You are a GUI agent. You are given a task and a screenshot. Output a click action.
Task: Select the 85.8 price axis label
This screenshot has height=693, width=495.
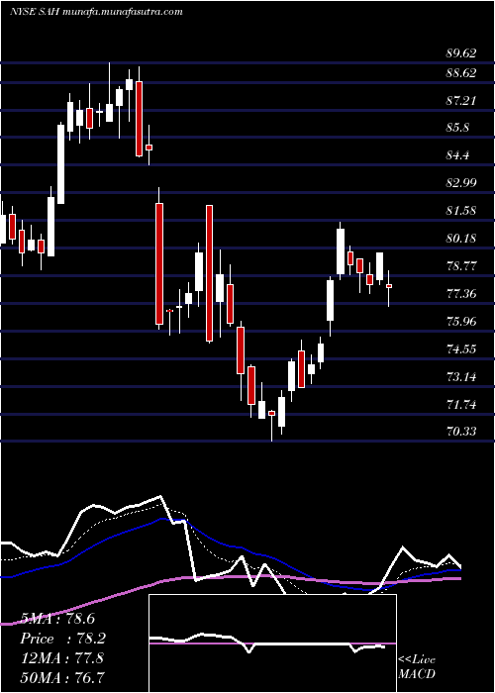pyautogui.click(x=457, y=128)
